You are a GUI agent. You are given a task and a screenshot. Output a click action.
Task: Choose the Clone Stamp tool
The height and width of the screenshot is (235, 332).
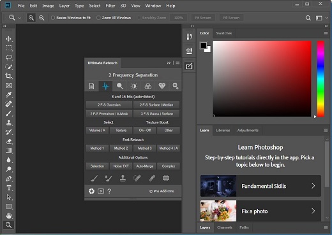[x=8, y=122]
